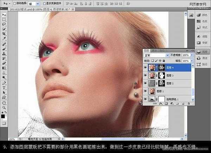Screen dimensions: 211x153
Task: Open the 色板 (Swatches) panel in dock
Action: click(x=203, y=21)
